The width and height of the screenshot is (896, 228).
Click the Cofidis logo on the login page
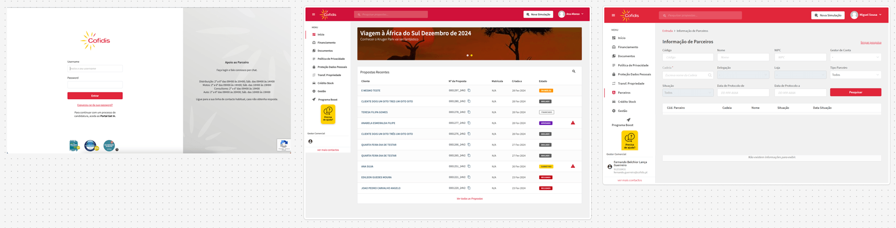[95, 41]
